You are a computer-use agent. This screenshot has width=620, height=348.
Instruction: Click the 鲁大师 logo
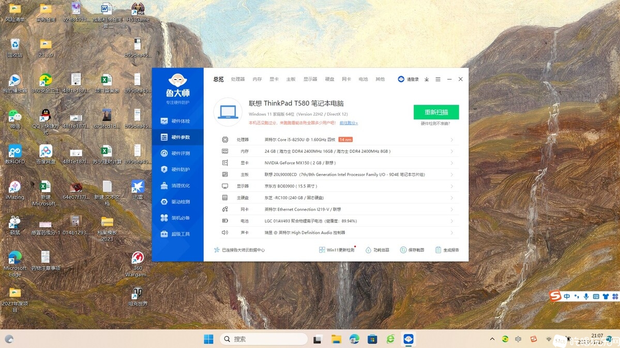177,86
